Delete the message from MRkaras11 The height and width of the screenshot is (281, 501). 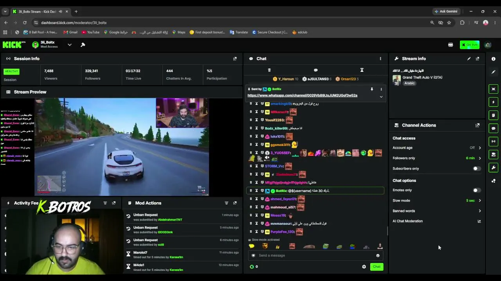pyautogui.click(x=251, y=112)
